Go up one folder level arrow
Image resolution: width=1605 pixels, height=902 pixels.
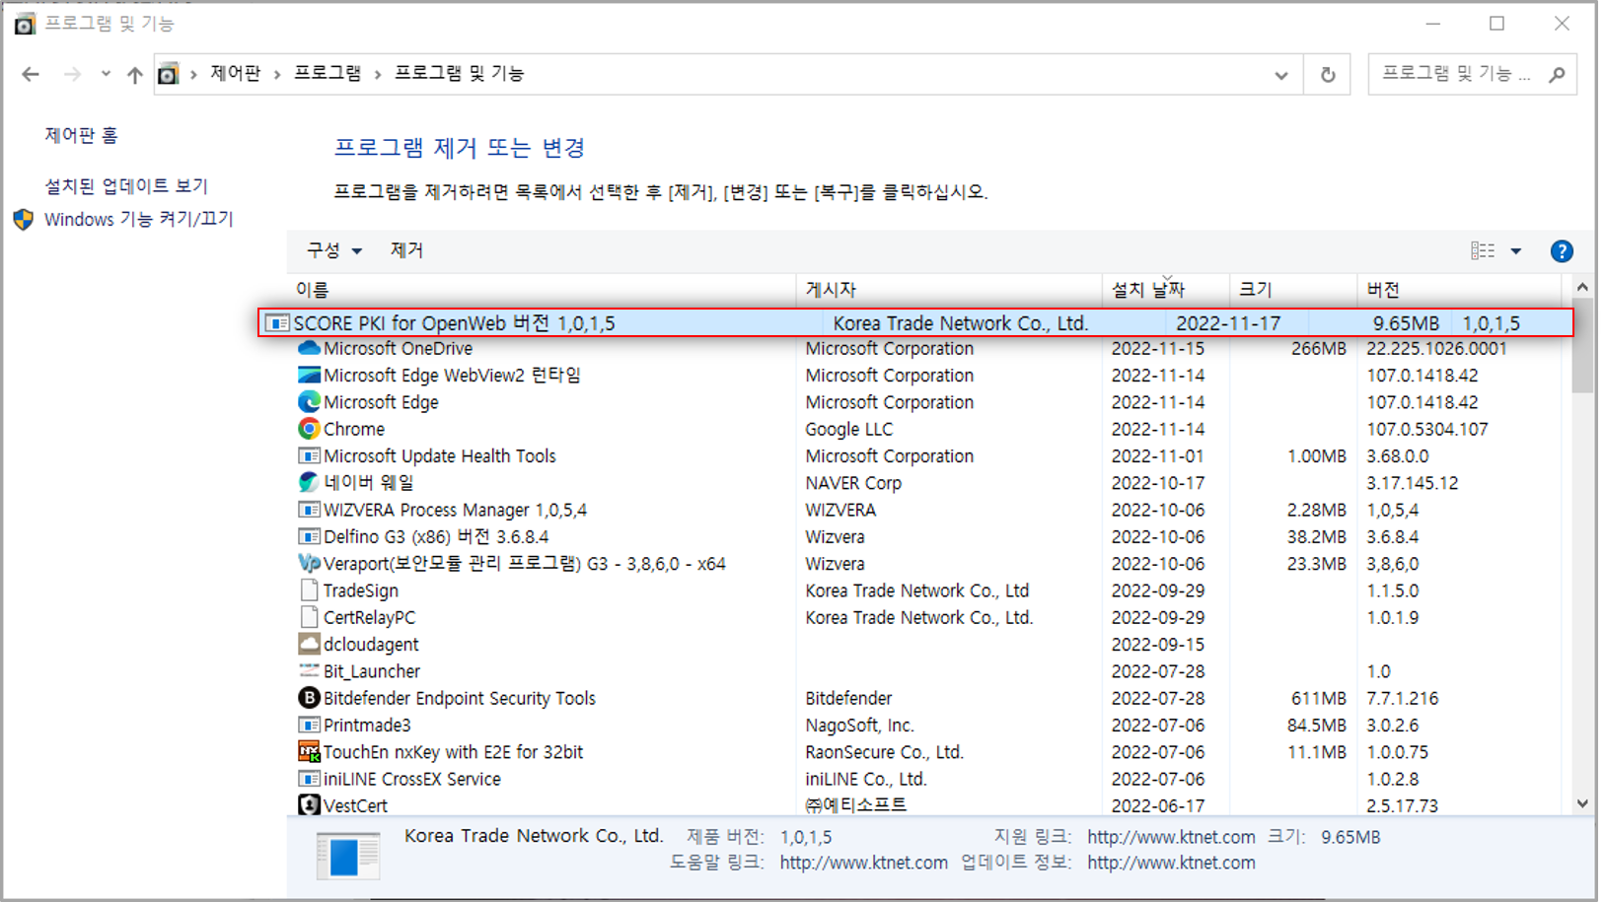pos(135,75)
